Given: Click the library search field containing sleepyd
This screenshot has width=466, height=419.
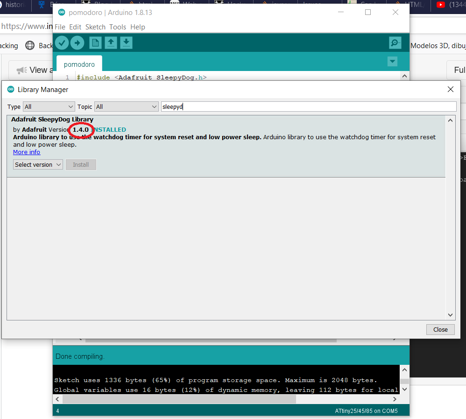Looking at the screenshot, I should pyautogui.click(x=309, y=107).
